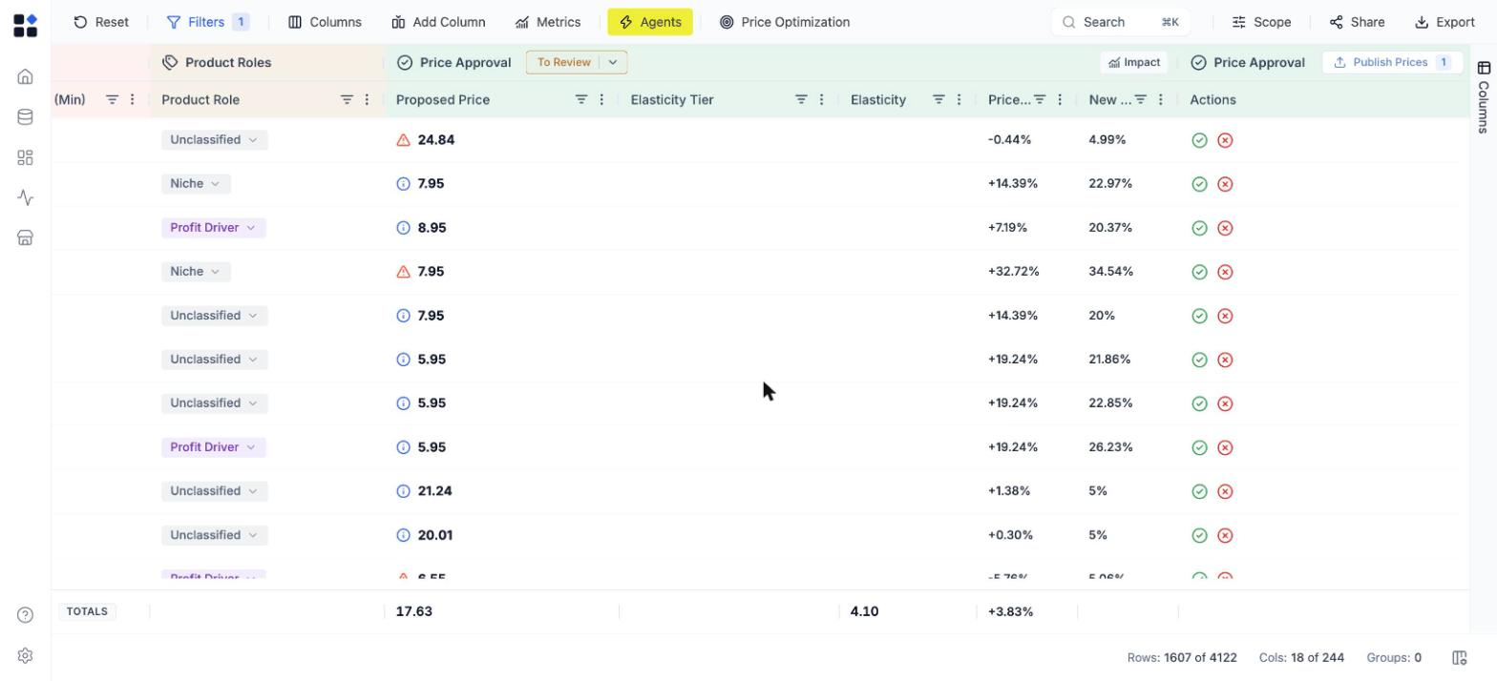Open the store icon in left sidebar

click(26, 237)
